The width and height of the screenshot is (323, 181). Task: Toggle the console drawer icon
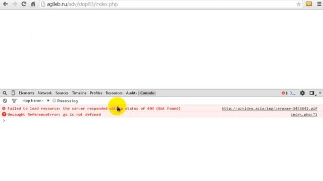[x=293, y=93]
